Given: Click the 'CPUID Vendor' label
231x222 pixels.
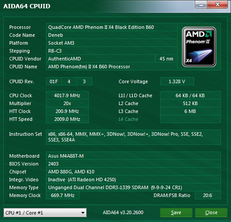Looking at the screenshot, I should (x=25, y=59).
